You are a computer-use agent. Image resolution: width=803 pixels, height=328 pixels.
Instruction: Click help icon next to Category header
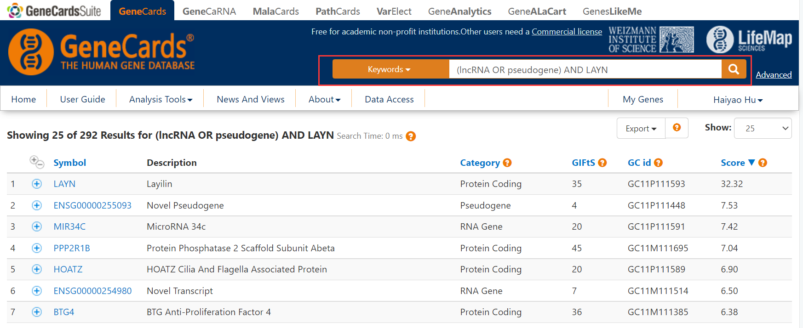click(x=507, y=163)
